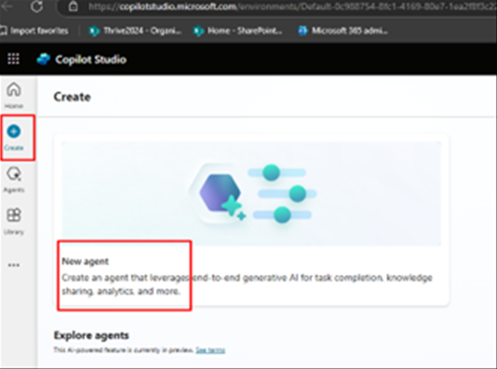Click the New agent illustration thumbnail
Viewport: 497px width, 369px height.
pyautogui.click(x=251, y=193)
